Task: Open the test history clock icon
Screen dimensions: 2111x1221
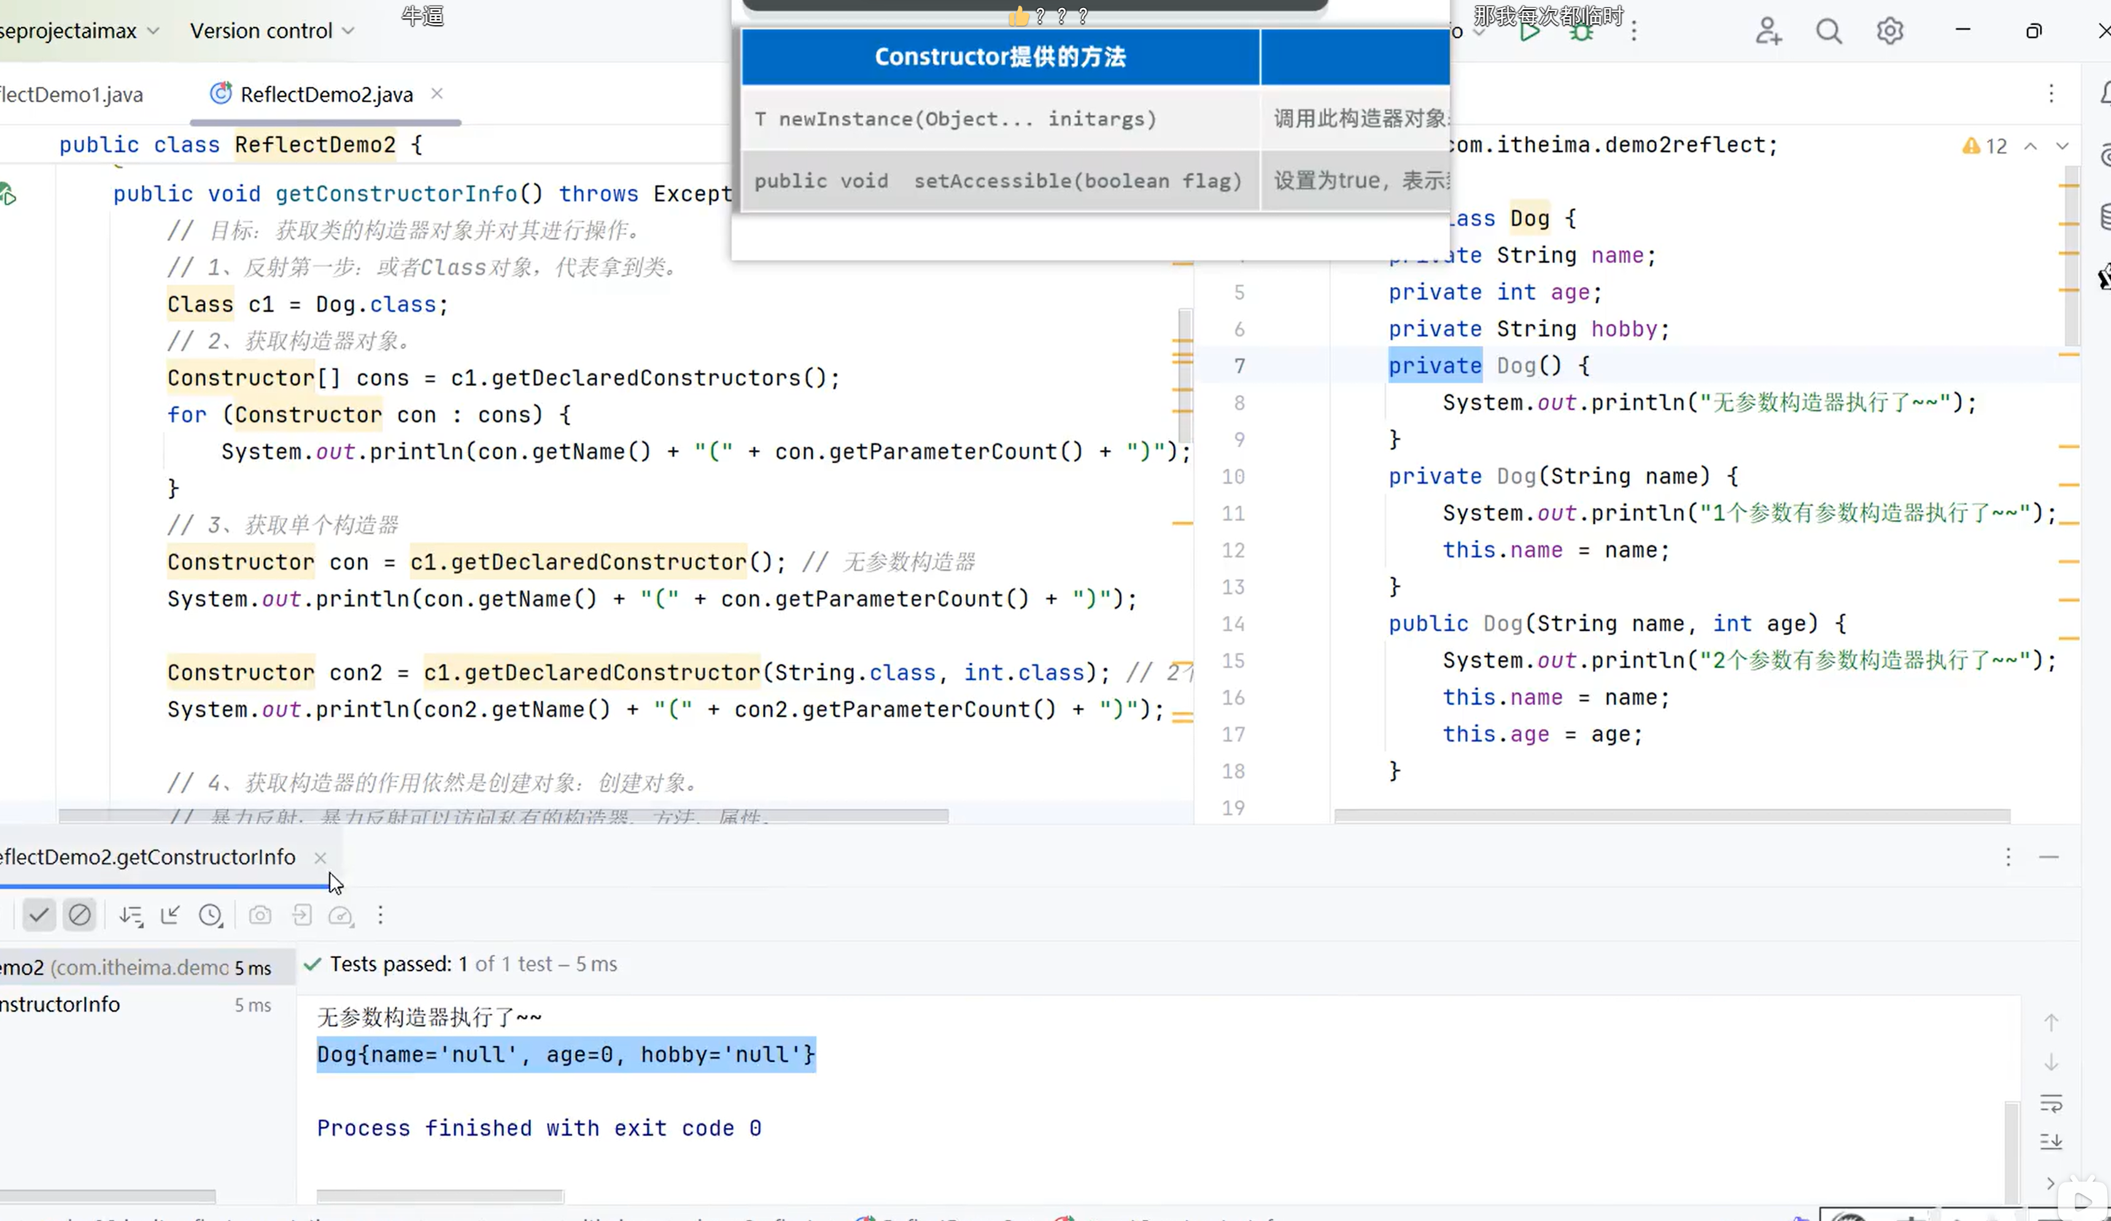Action: (211, 915)
